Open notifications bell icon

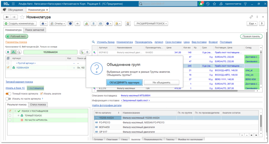tap(201, 4)
